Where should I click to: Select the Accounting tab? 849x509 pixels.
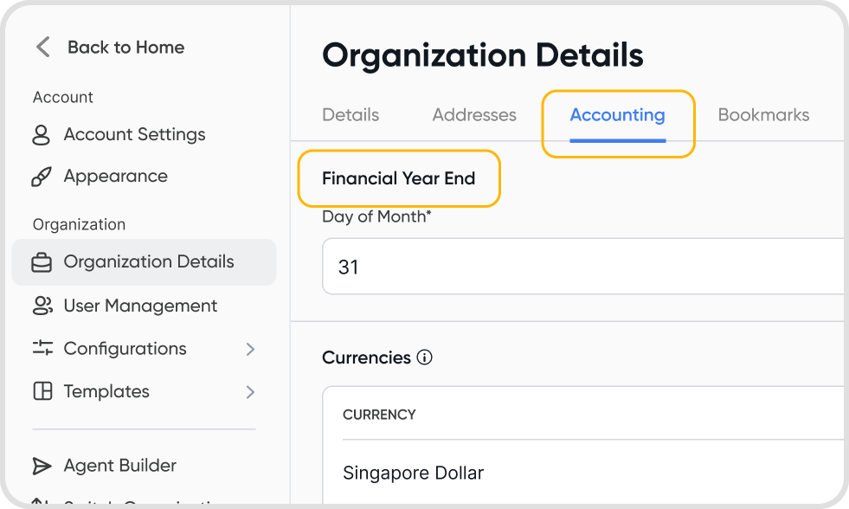click(617, 115)
